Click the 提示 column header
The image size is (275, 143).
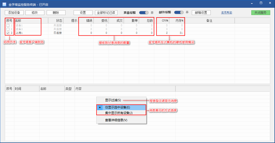[x=71, y=21]
